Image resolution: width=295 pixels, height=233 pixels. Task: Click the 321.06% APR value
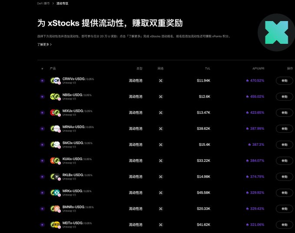click(x=257, y=225)
